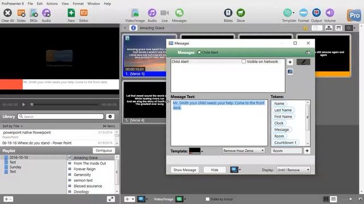Open the Video/Image bin
The height and width of the screenshot is (204, 364).
135,13
